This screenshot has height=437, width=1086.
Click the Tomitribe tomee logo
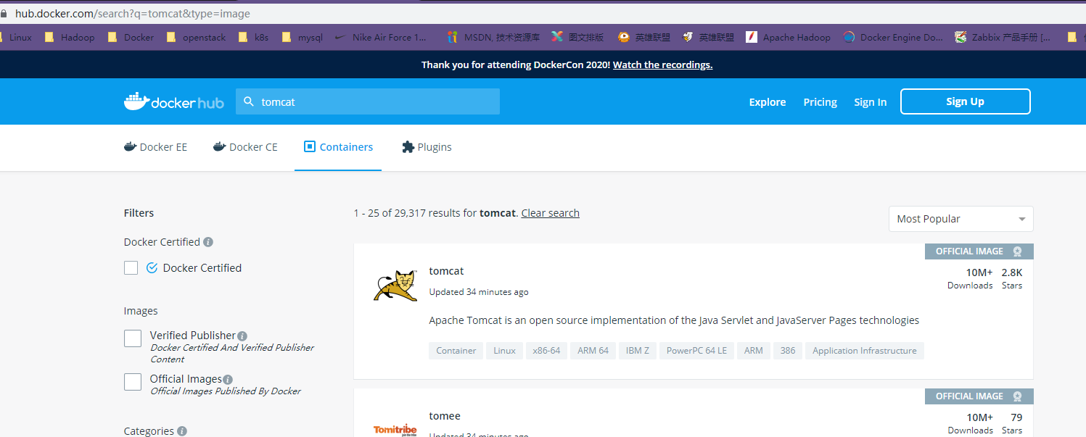[x=395, y=430]
